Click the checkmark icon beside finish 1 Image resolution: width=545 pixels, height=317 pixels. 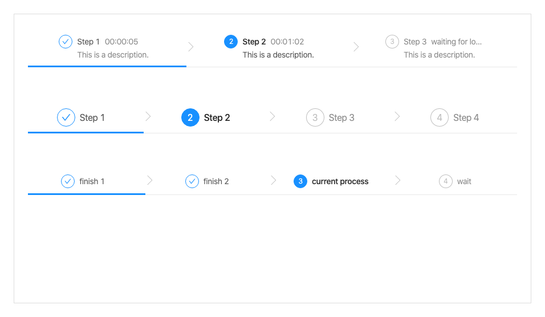click(x=68, y=181)
